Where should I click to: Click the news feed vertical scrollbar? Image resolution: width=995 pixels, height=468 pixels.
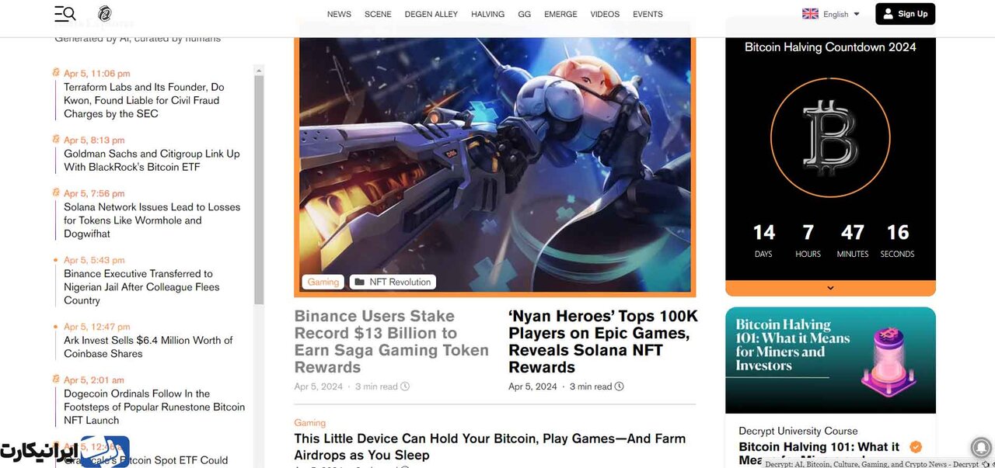260,186
